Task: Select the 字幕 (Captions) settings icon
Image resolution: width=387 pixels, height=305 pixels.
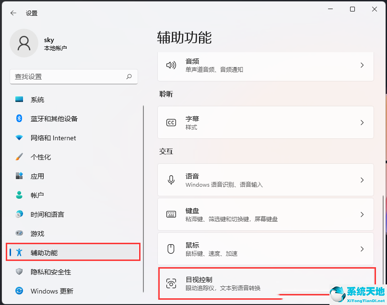Action: (171, 122)
